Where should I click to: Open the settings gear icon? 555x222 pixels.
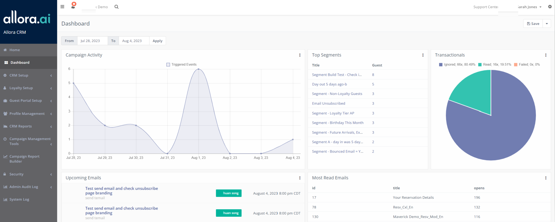tap(550, 7)
